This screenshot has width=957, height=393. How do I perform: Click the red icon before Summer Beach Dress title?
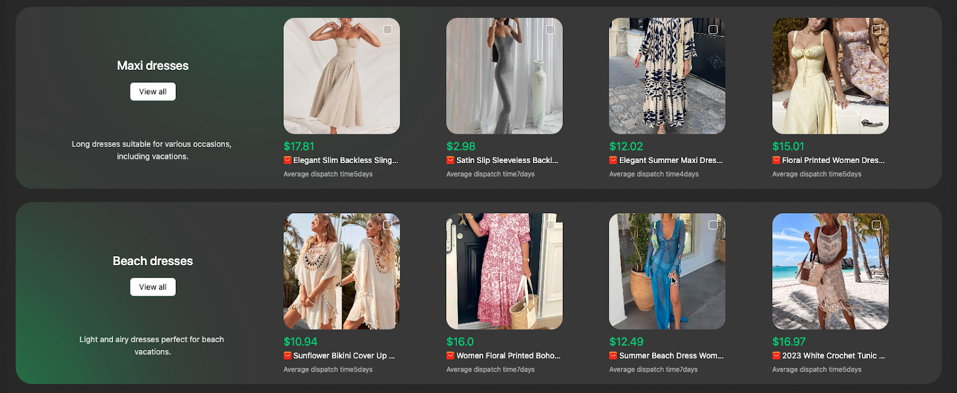[613, 355]
